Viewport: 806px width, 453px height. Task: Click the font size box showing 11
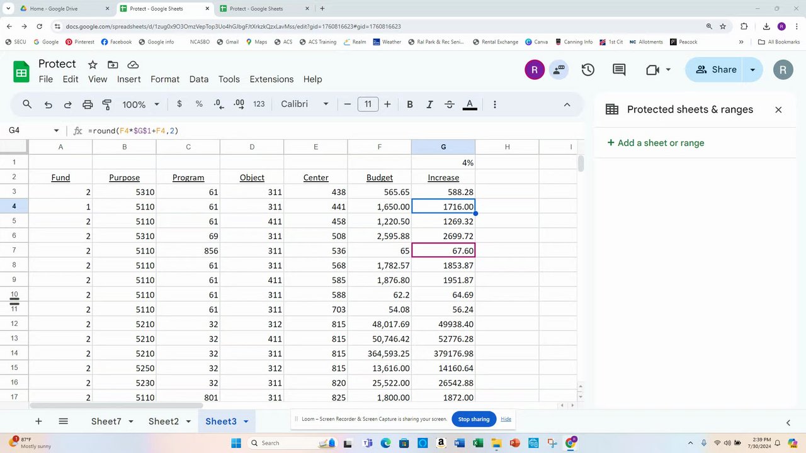click(x=368, y=104)
